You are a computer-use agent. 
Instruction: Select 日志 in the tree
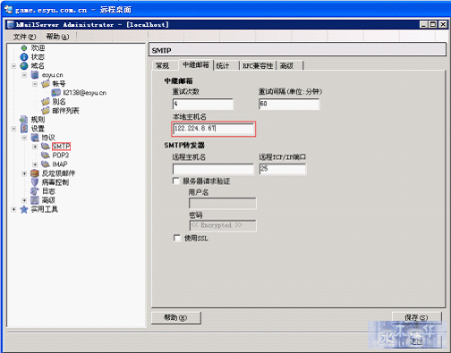click(48, 191)
